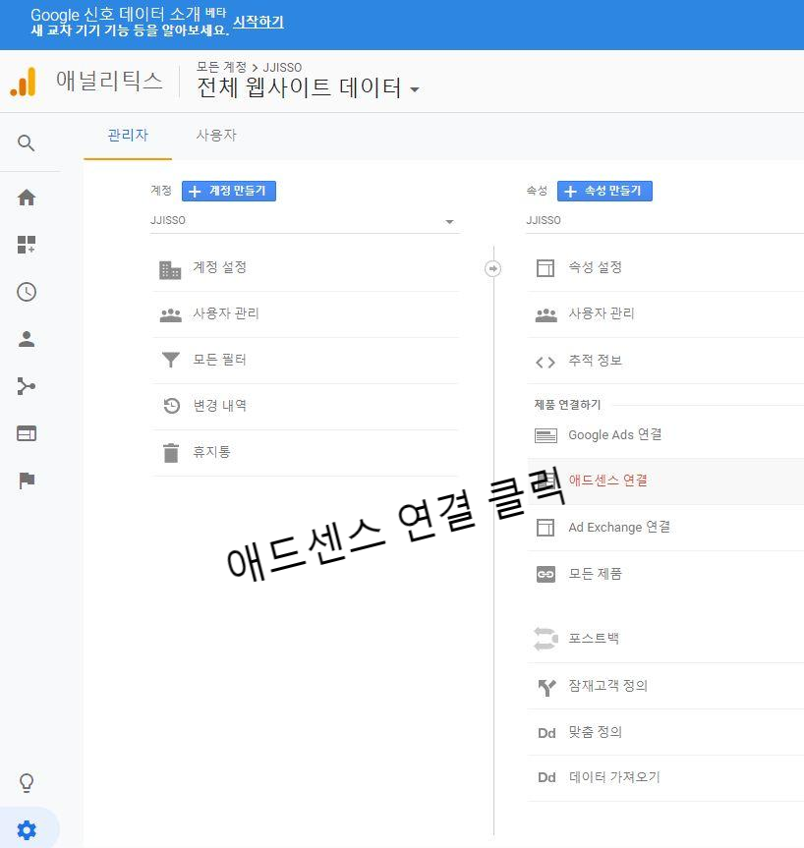Click the 모든 제품 link icon
Screen dimensions: 804x848
tap(546, 575)
